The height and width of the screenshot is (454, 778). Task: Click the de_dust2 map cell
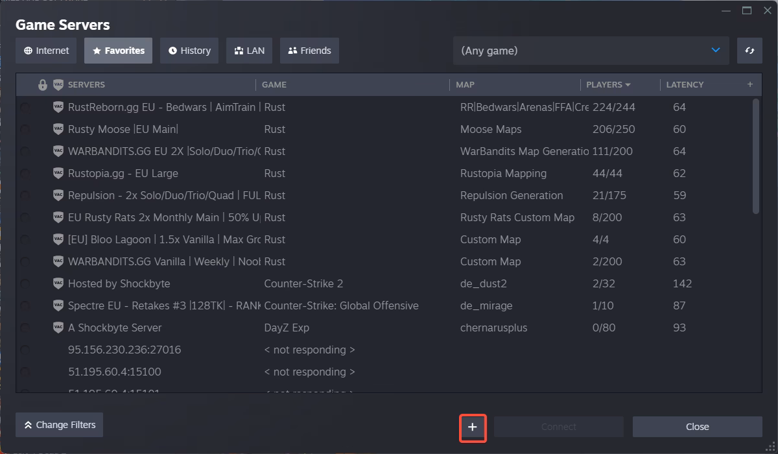point(484,283)
